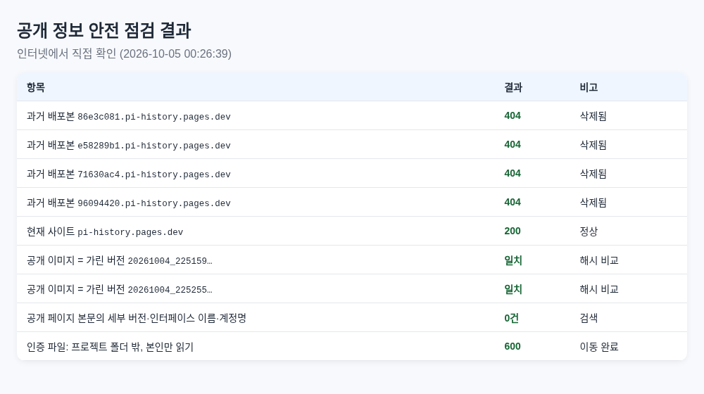Click 404 result for e58289b1 deployment
704x394 pixels.
513,144
